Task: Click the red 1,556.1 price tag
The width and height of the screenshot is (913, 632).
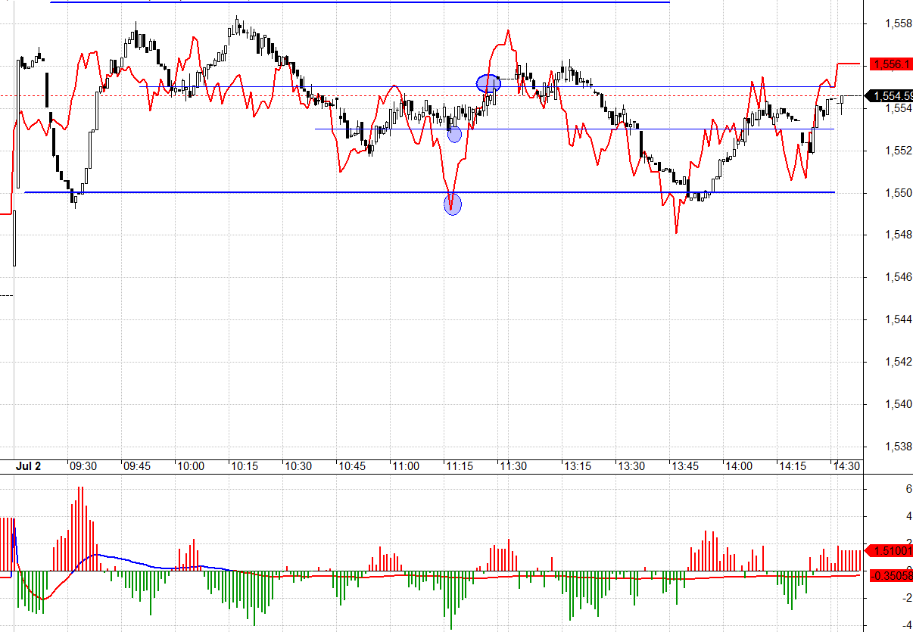Action: click(x=891, y=65)
